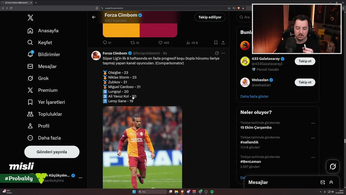Open the Leroy Sane photo in the post

142,147
